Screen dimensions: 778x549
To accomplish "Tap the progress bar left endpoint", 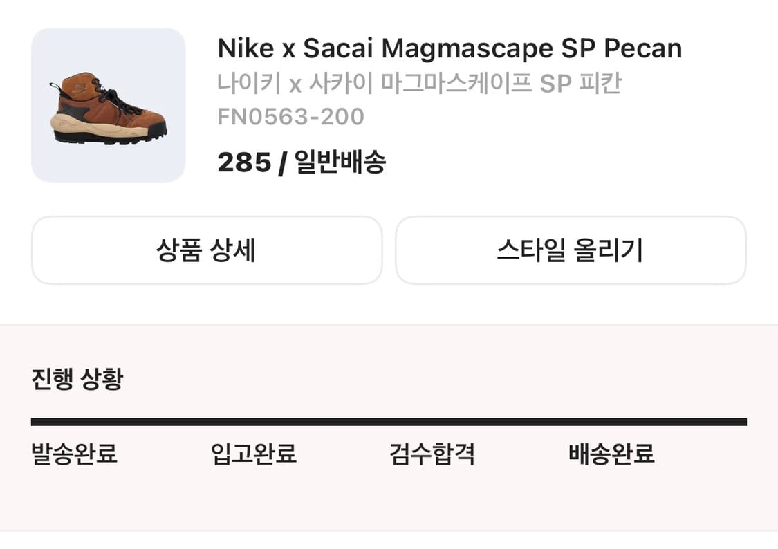I will [33, 420].
